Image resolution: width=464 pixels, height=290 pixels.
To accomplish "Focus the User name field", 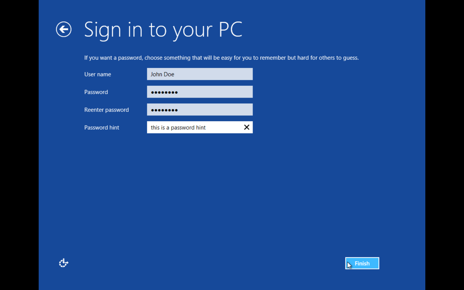I will 200,74.
